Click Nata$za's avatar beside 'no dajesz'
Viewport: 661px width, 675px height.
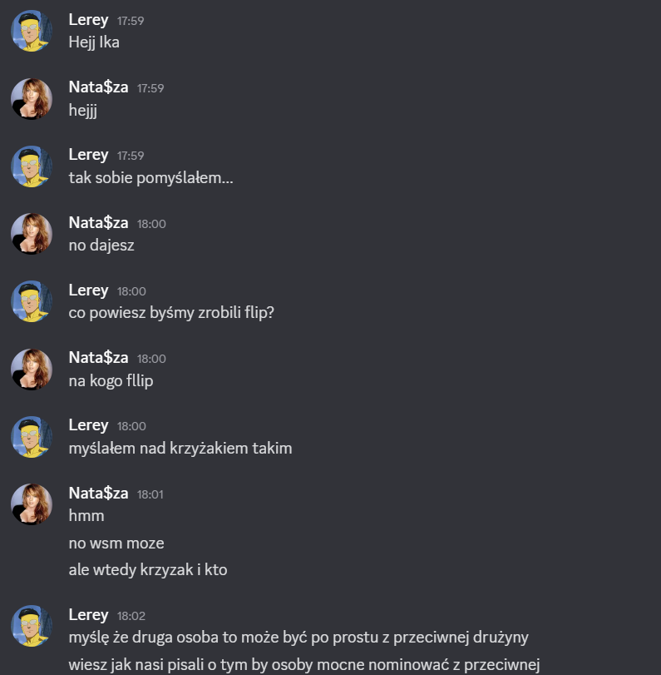click(32, 234)
